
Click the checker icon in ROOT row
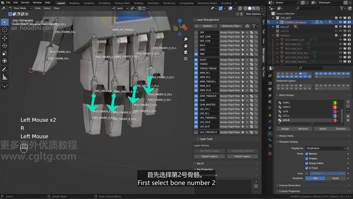252,60
